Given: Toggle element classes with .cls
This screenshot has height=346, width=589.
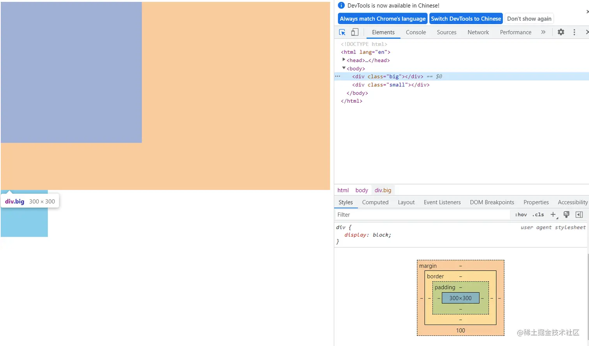Looking at the screenshot, I should [x=538, y=214].
